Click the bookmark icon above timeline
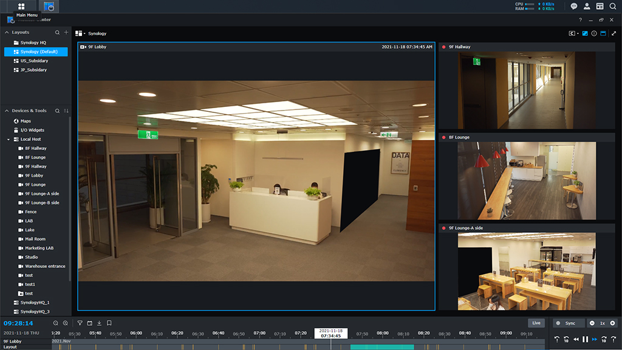This screenshot has height=350, width=622. pos(109,323)
